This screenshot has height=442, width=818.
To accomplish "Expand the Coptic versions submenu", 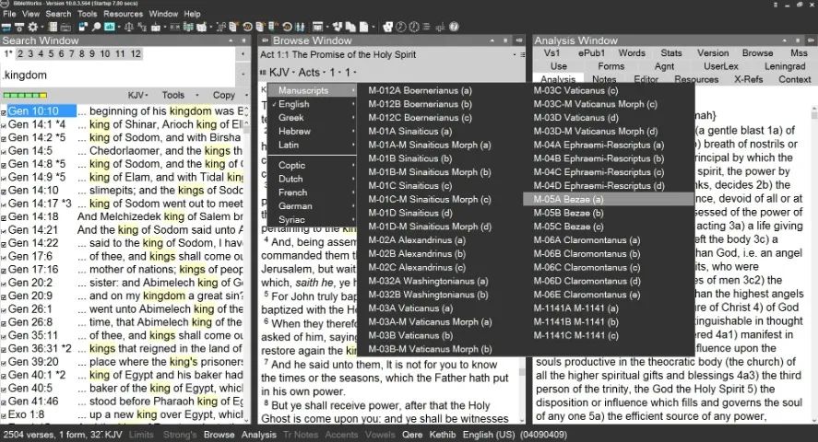I will 312,165.
